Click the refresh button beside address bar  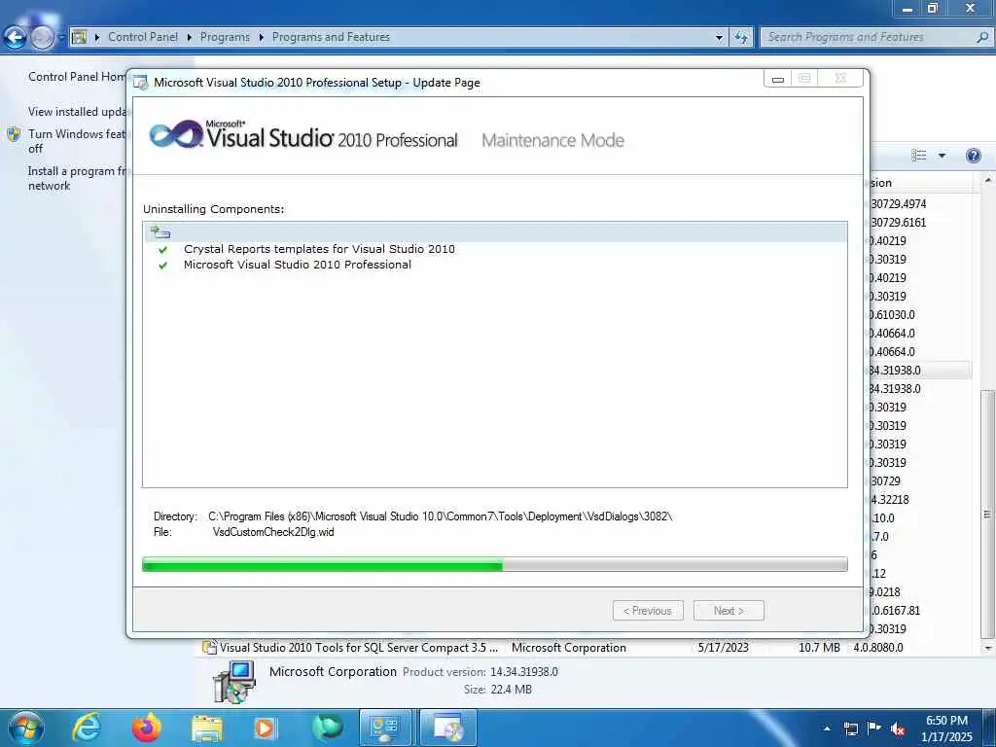741,38
